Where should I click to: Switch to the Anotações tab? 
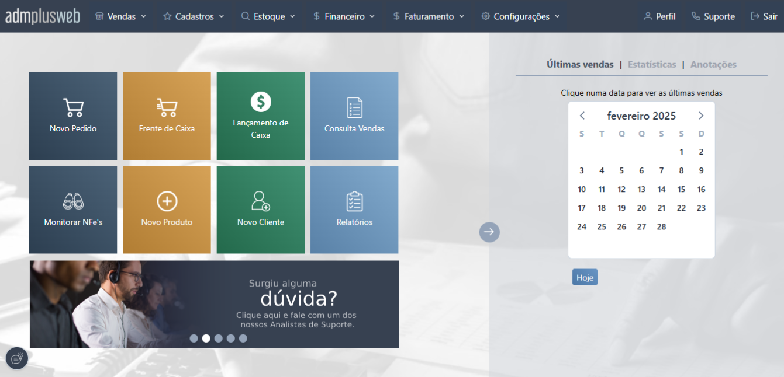coord(713,64)
